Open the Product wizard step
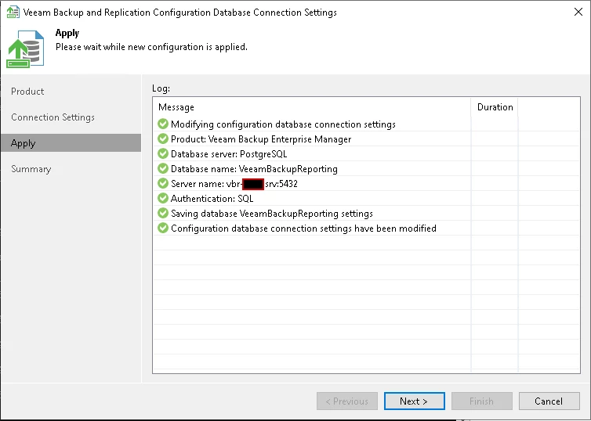The height and width of the screenshot is (421, 591). [27, 92]
